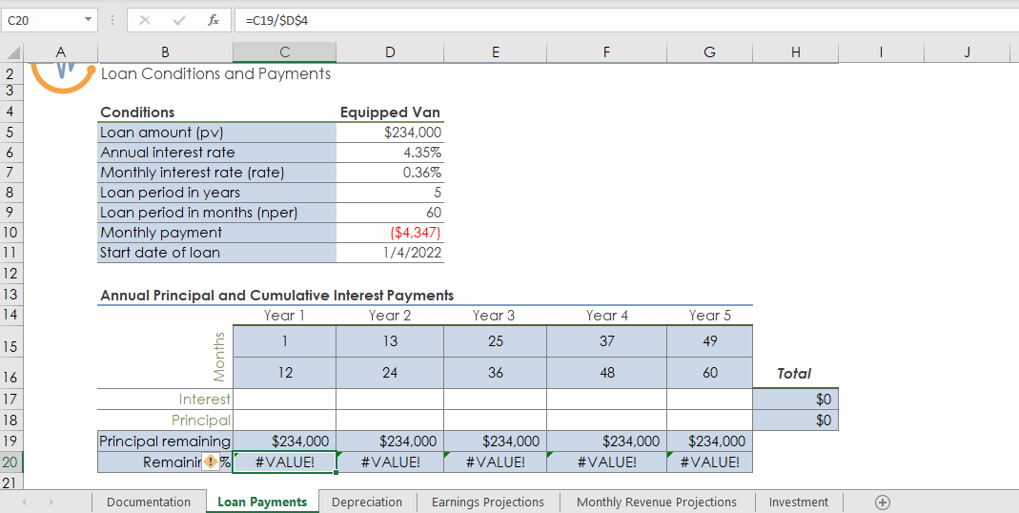1019x513 pixels.
Task: Select column A header
Action: (61, 52)
